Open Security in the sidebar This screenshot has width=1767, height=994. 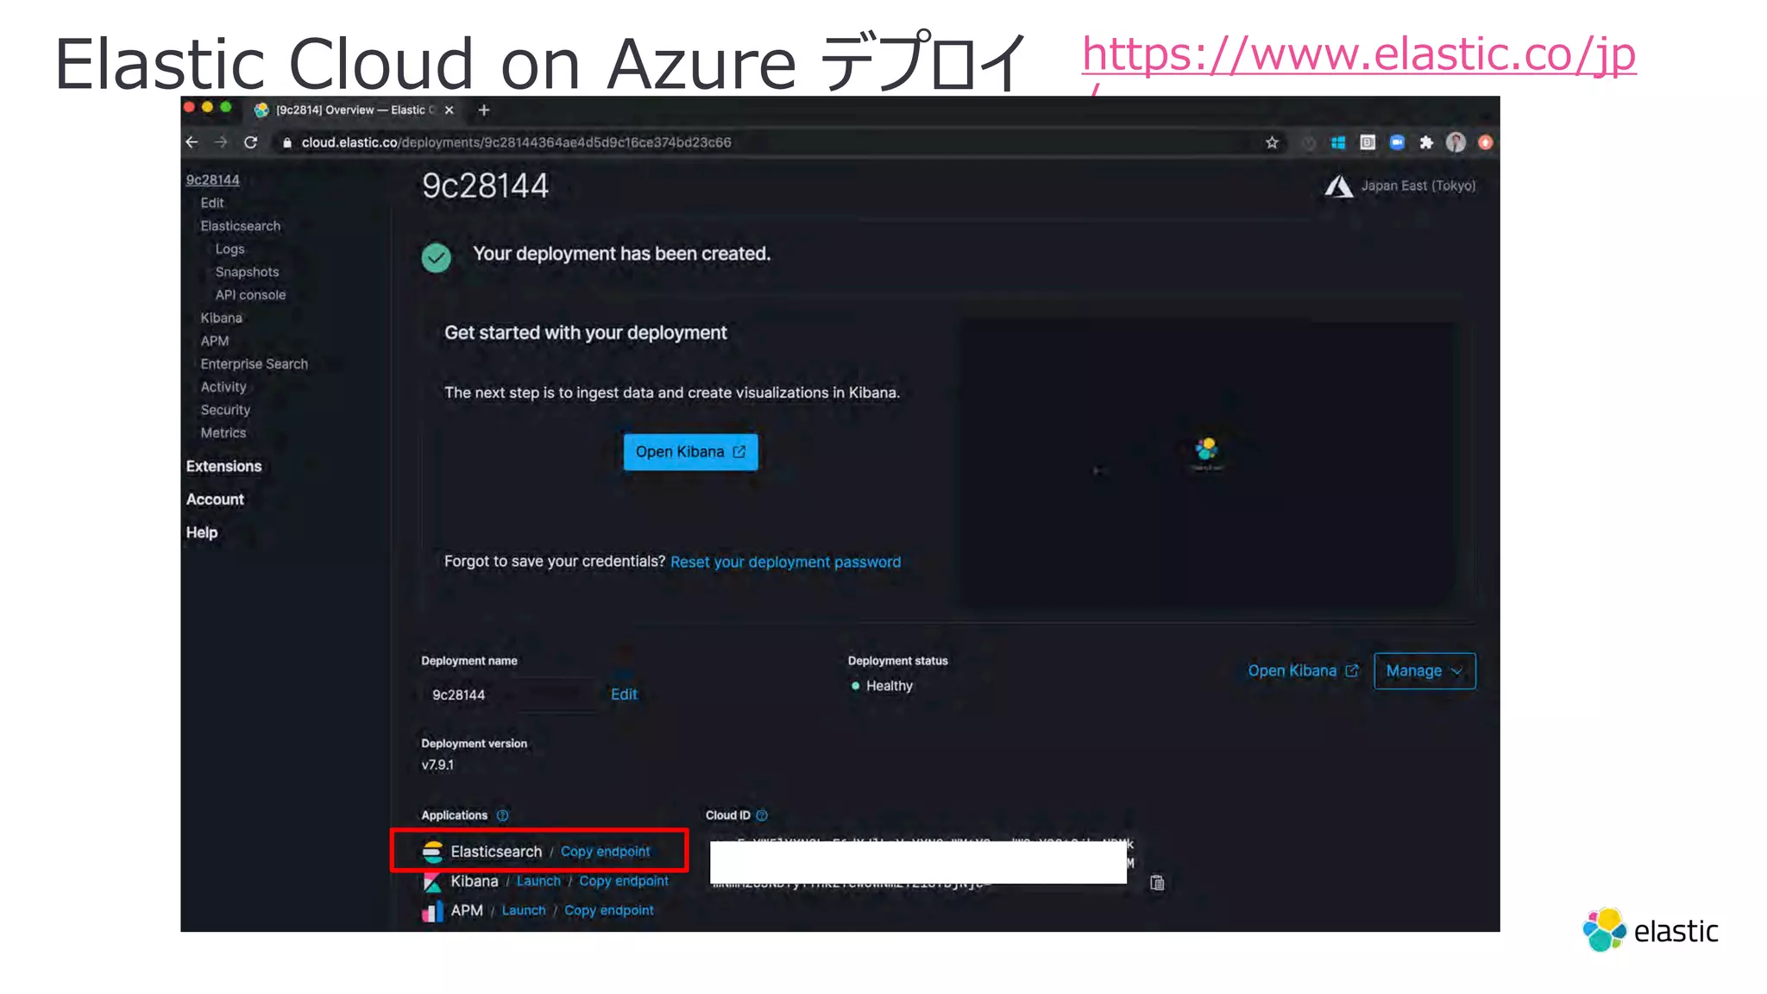pyautogui.click(x=225, y=410)
